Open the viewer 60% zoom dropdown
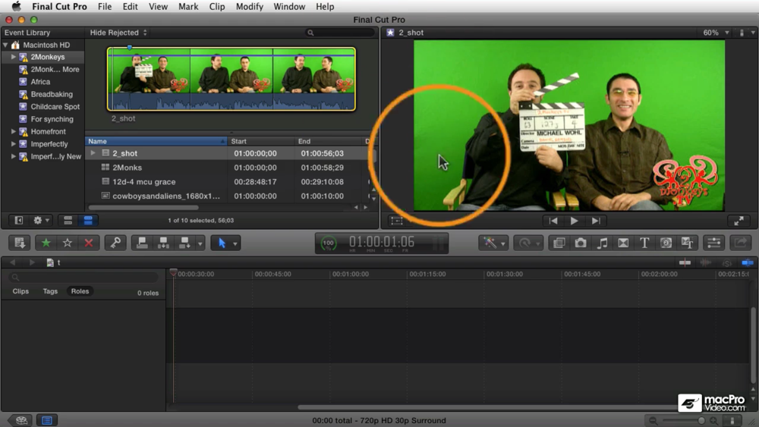This screenshot has width=759, height=427. point(714,33)
